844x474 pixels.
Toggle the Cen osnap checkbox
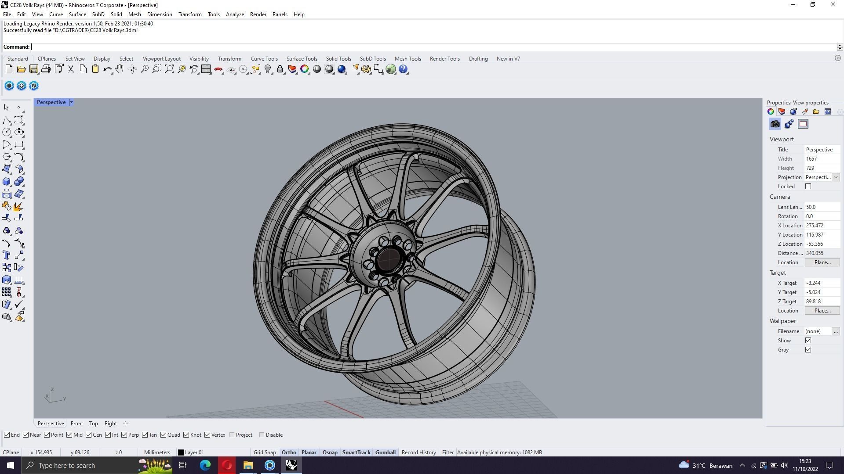click(89, 435)
